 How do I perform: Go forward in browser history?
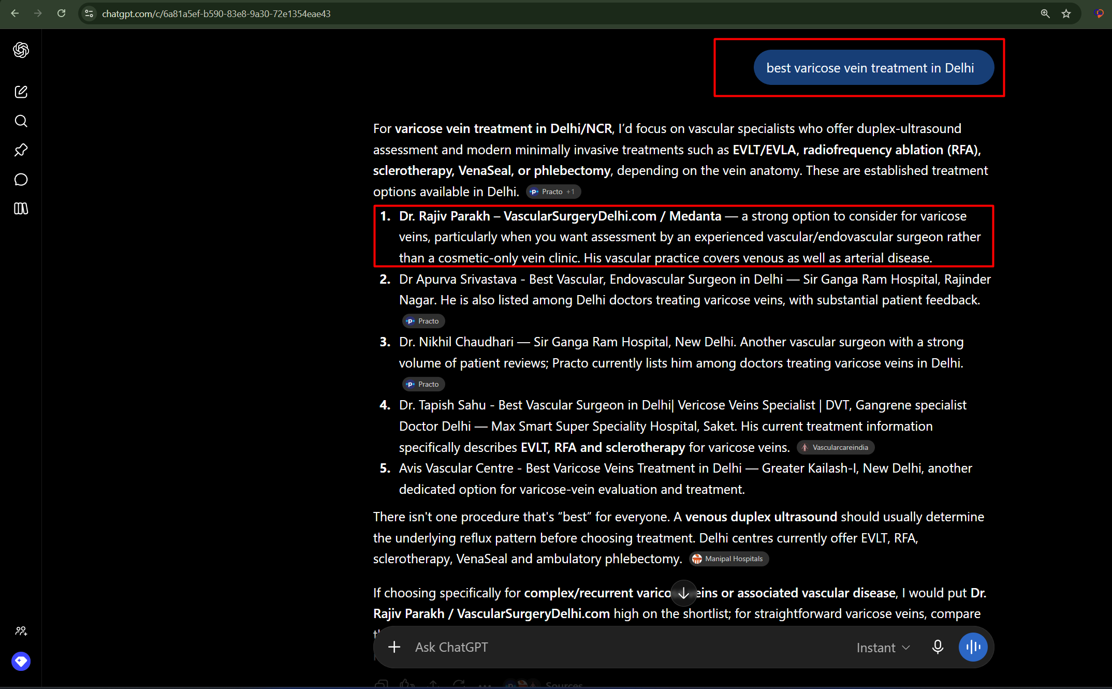(x=38, y=13)
